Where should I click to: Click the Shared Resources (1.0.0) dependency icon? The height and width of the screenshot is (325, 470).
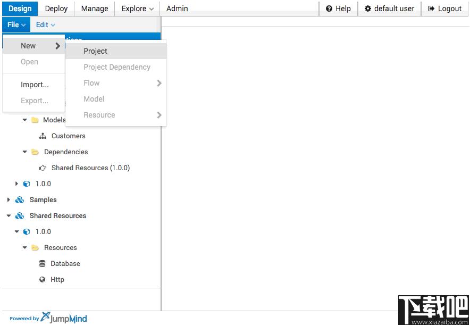pyautogui.click(x=43, y=168)
